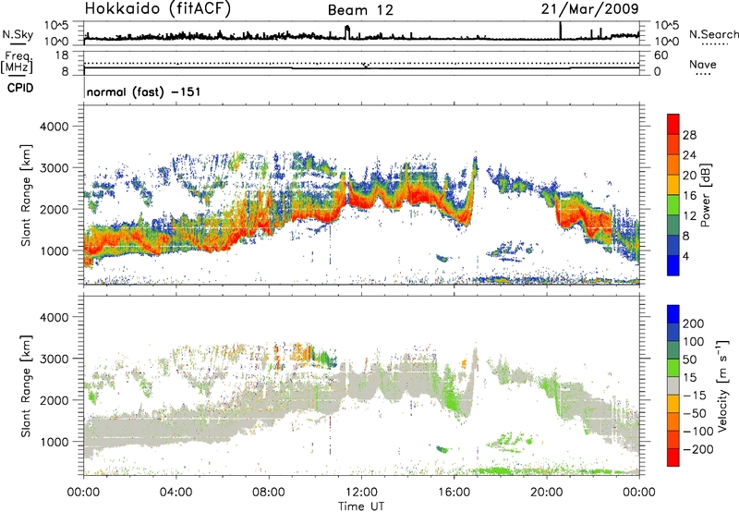Click the '08:00' time tick label
This screenshot has width=739, height=512.
click(269, 493)
